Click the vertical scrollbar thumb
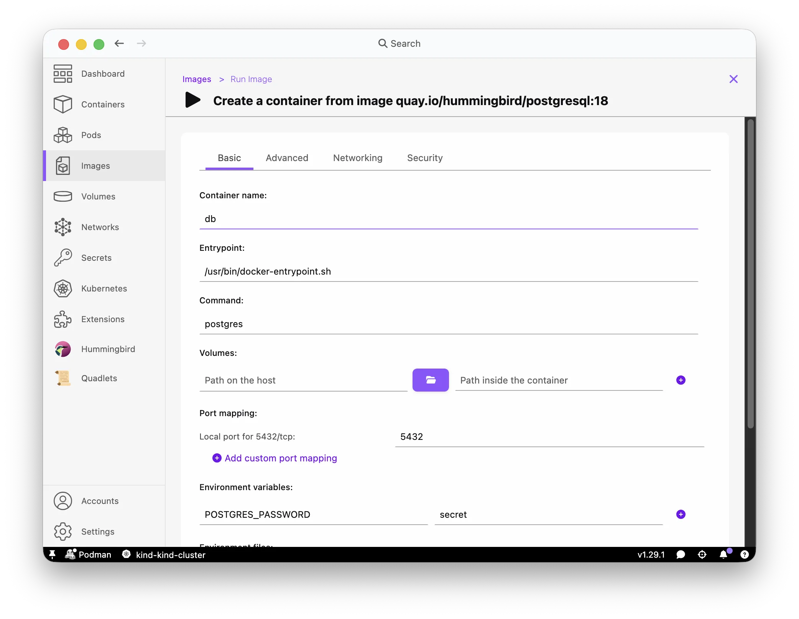Screen dimensions: 799x619 751,274
